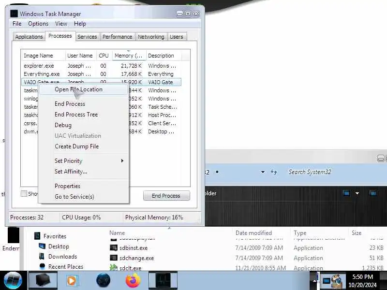387x290 pixels.
Task: Click the system tray monitor icon
Action: click(326, 281)
